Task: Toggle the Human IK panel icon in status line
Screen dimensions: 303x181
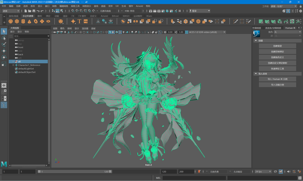Action: [x=288, y=11]
